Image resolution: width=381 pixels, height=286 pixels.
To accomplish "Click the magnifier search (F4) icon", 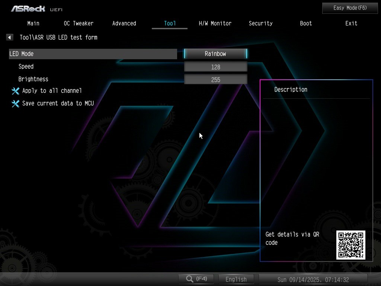I will tap(190, 279).
